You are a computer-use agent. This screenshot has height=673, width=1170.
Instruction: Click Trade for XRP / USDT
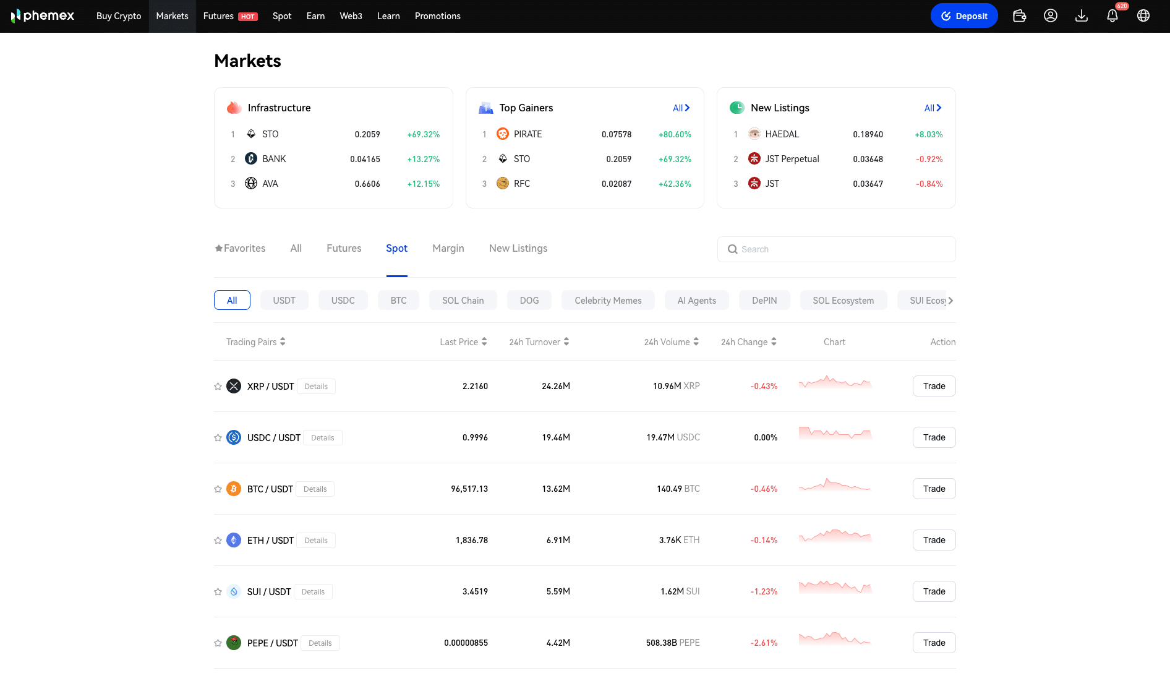coord(934,386)
